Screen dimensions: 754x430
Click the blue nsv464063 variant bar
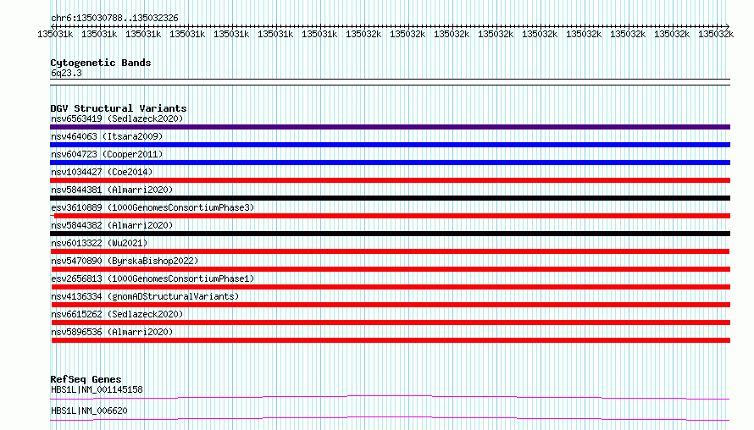coord(390,145)
